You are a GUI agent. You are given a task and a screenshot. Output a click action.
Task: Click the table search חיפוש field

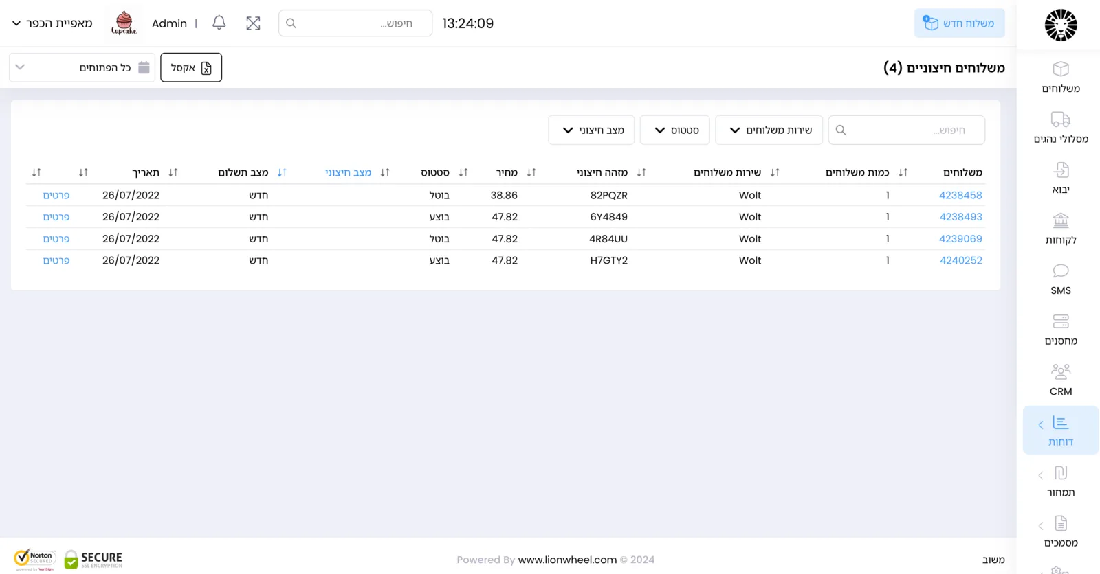click(906, 130)
